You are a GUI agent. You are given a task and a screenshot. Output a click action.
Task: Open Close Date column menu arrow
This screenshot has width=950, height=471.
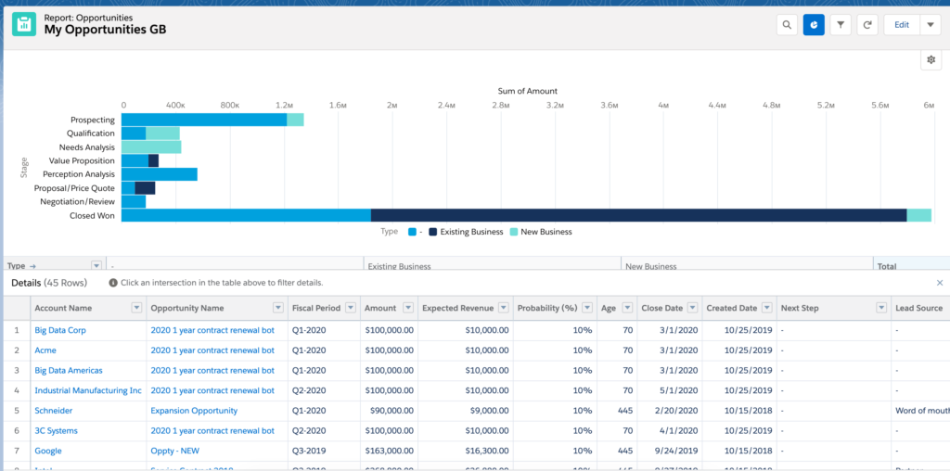coord(692,308)
